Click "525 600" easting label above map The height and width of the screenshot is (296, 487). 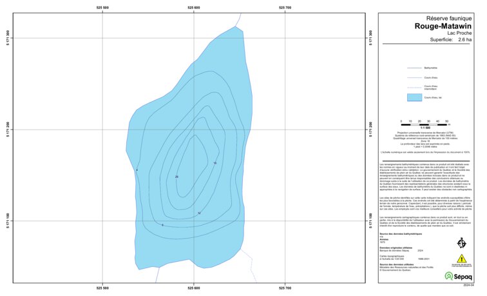point(194,8)
